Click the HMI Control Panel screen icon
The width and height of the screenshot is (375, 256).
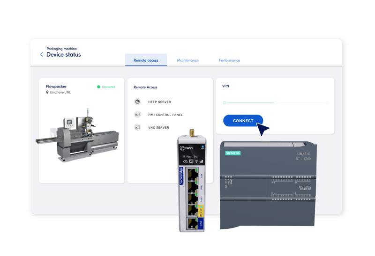click(x=138, y=114)
